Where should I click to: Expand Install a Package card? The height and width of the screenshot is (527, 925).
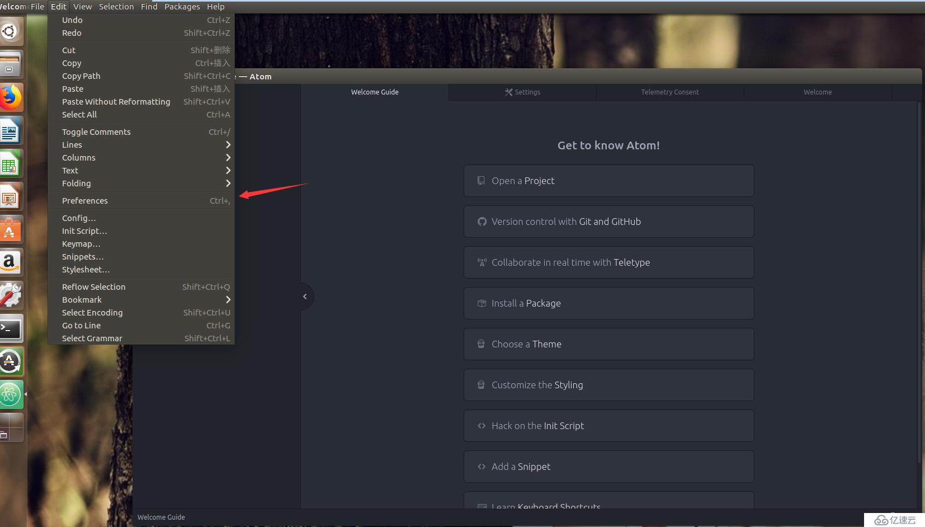(x=608, y=303)
